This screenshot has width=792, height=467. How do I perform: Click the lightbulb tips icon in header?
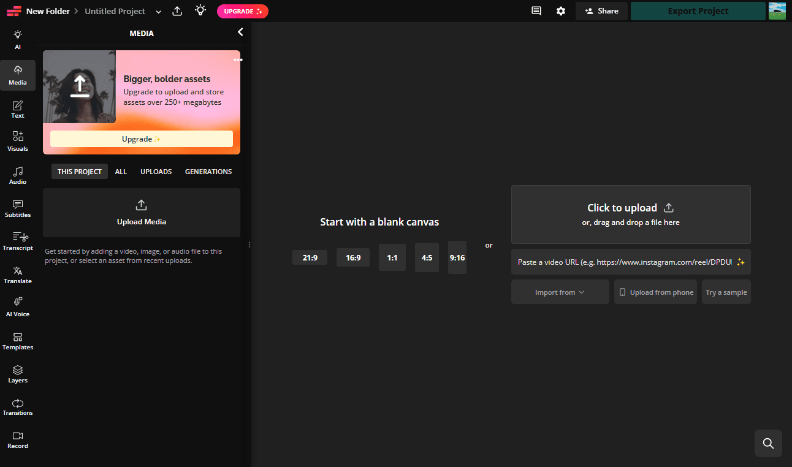coord(200,10)
